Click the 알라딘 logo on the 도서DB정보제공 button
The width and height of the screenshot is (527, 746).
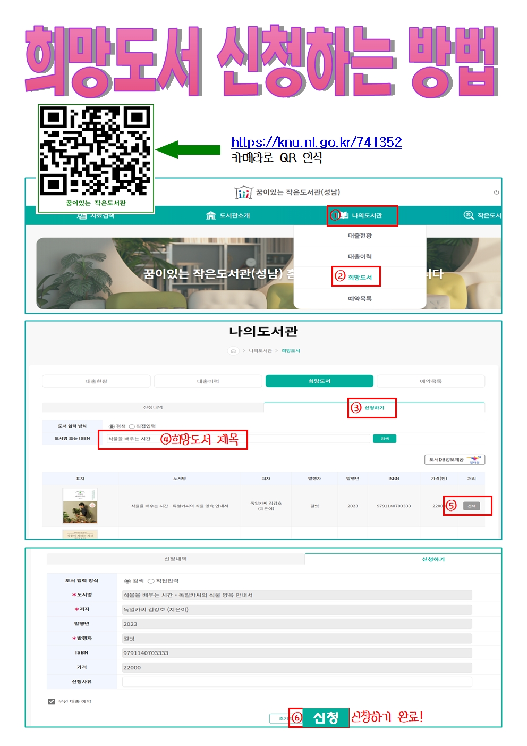click(x=474, y=460)
